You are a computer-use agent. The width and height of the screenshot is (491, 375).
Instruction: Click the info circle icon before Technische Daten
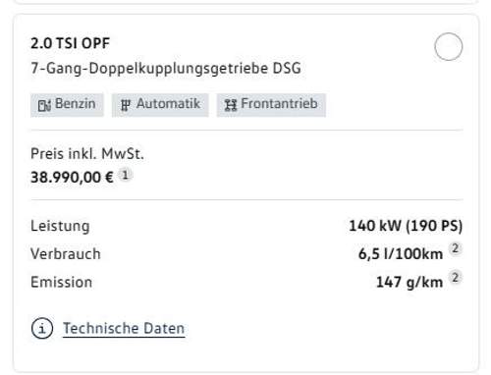(42, 328)
